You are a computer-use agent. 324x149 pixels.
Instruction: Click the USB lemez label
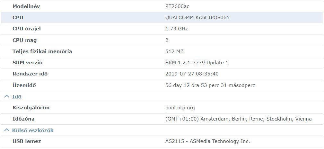[x=27, y=141]
